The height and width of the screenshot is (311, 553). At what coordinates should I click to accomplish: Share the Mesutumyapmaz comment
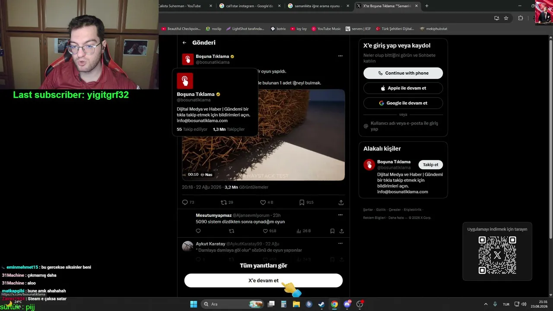pos(342,231)
